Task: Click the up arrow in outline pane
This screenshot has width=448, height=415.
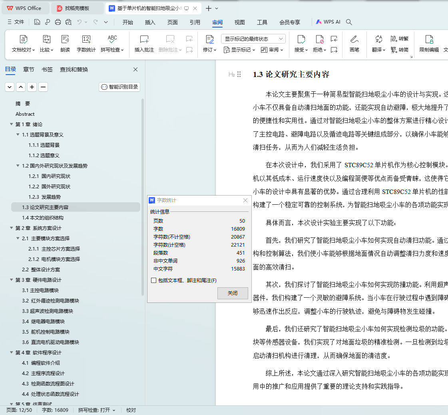Action: click(x=21, y=87)
